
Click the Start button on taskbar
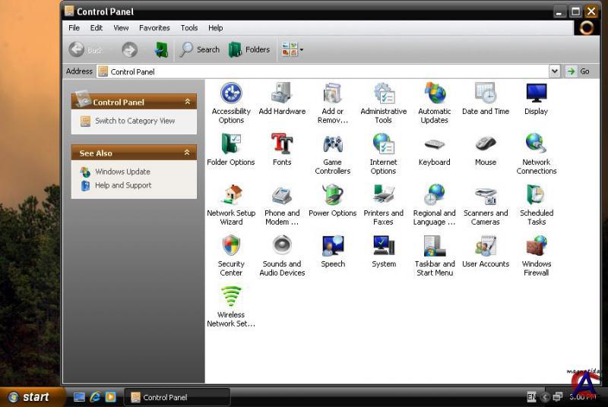coord(30,397)
